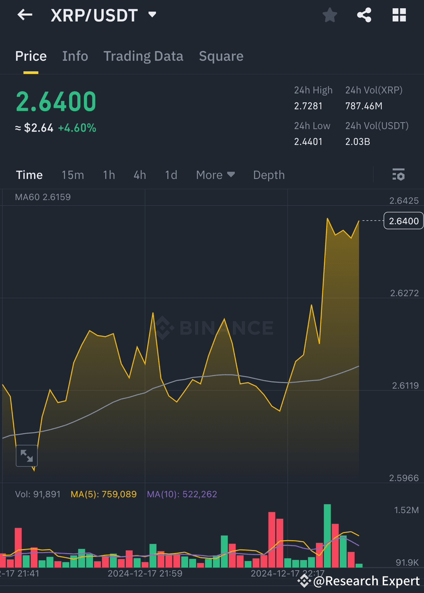The height and width of the screenshot is (593, 424).
Task: Open the share icon
Action: click(364, 15)
